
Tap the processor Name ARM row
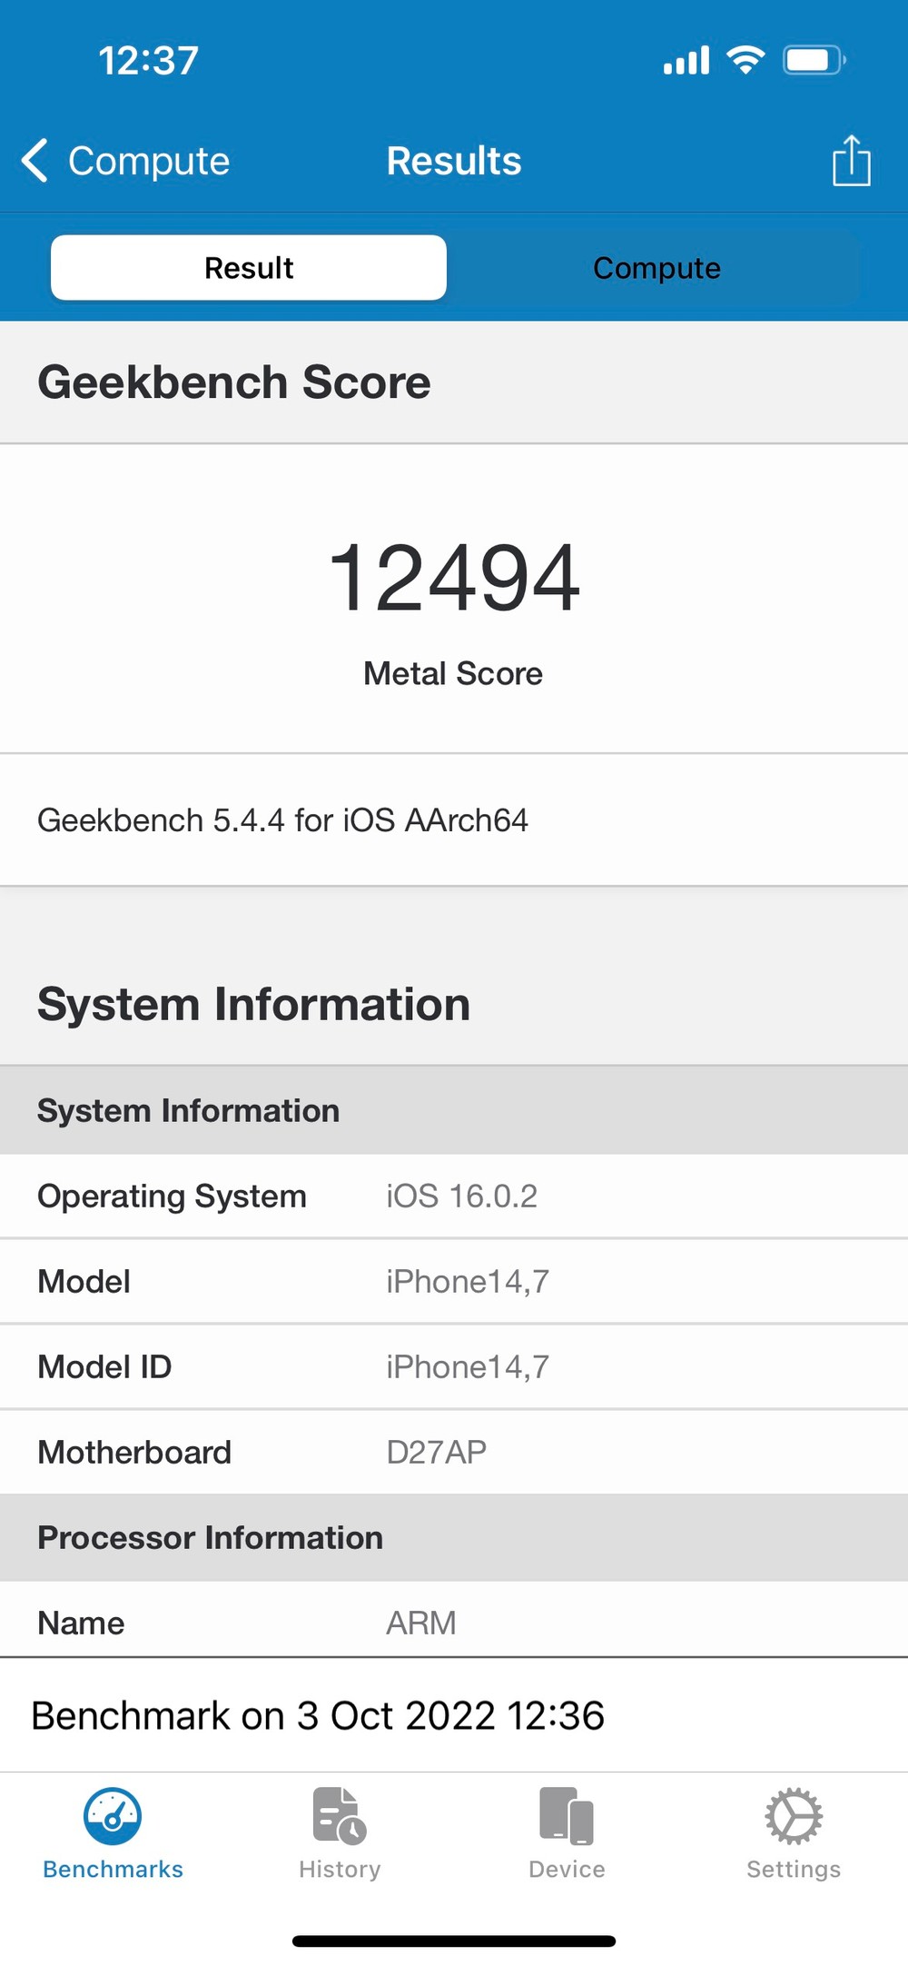pos(454,1623)
